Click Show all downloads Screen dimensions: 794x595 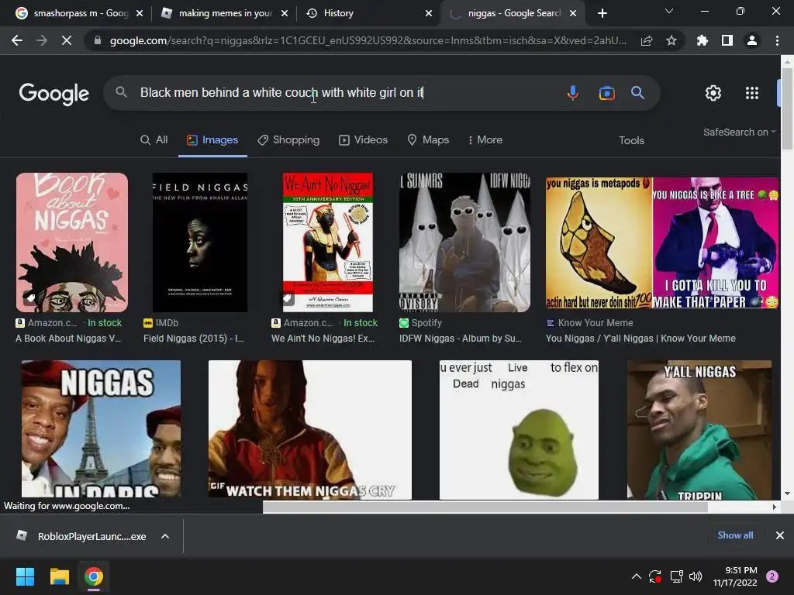click(x=735, y=535)
